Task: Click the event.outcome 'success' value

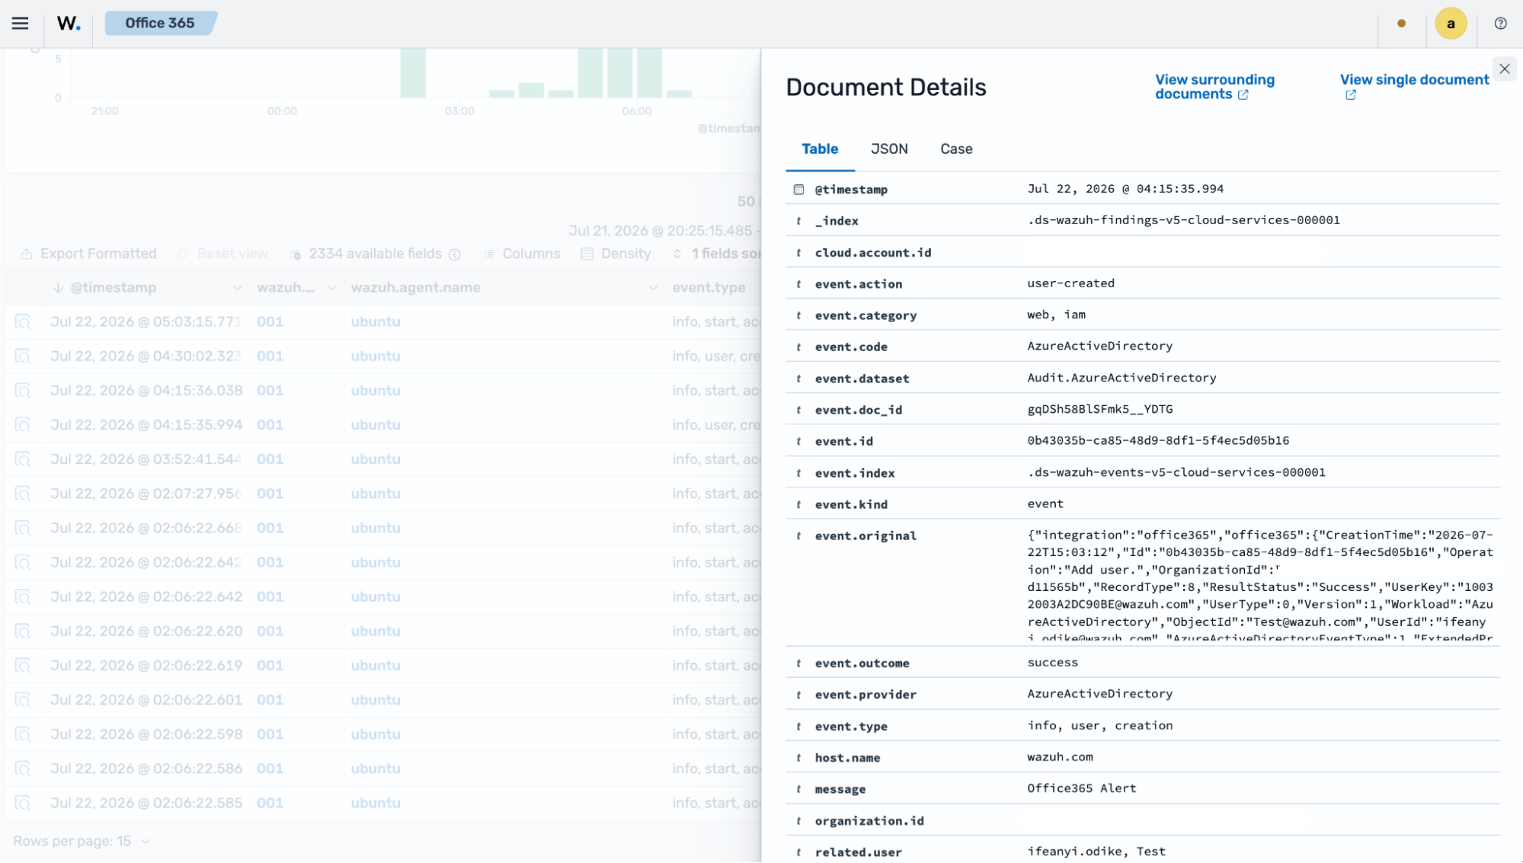Action: coord(1052,663)
